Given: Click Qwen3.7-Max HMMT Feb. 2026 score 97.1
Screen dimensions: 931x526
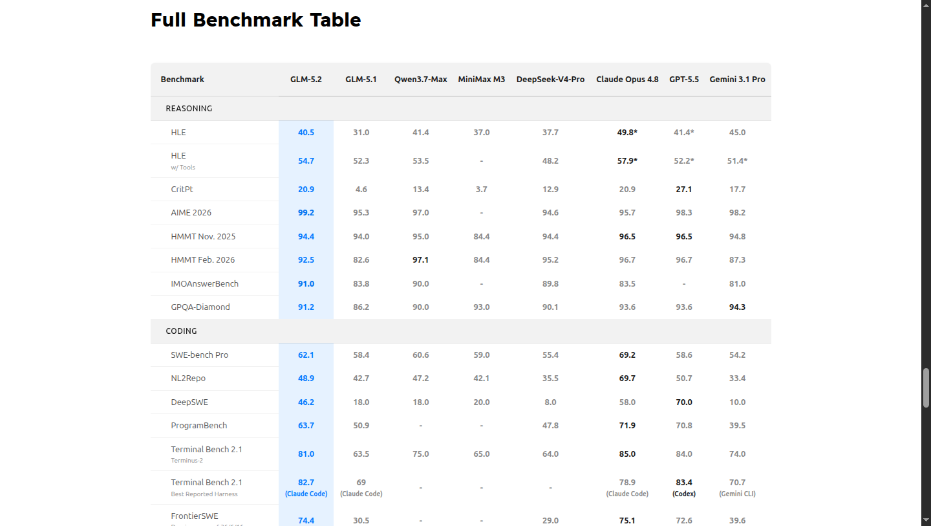Looking at the screenshot, I should point(421,260).
